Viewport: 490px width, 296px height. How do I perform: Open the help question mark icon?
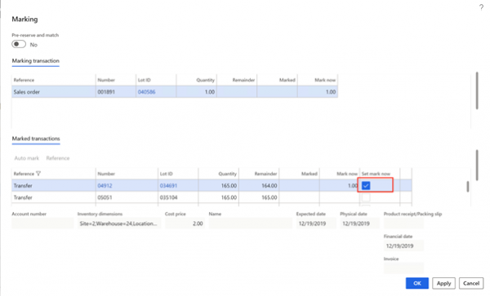click(x=481, y=7)
